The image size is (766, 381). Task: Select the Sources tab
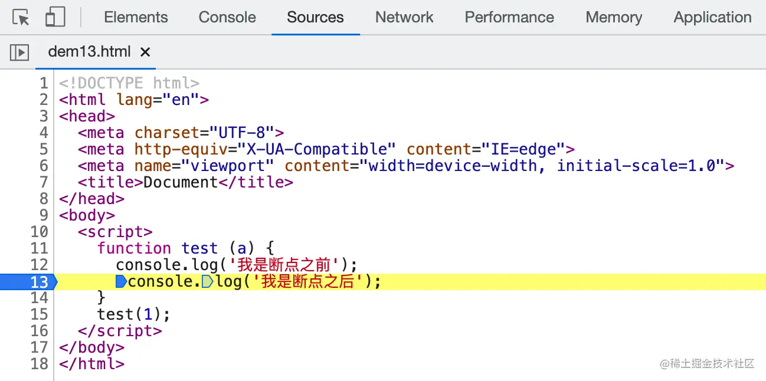click(315, 17)
